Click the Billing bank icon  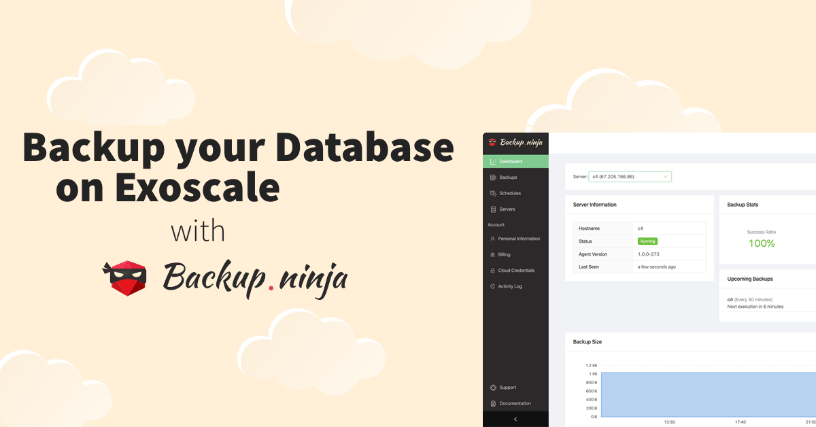click(493, 254)
